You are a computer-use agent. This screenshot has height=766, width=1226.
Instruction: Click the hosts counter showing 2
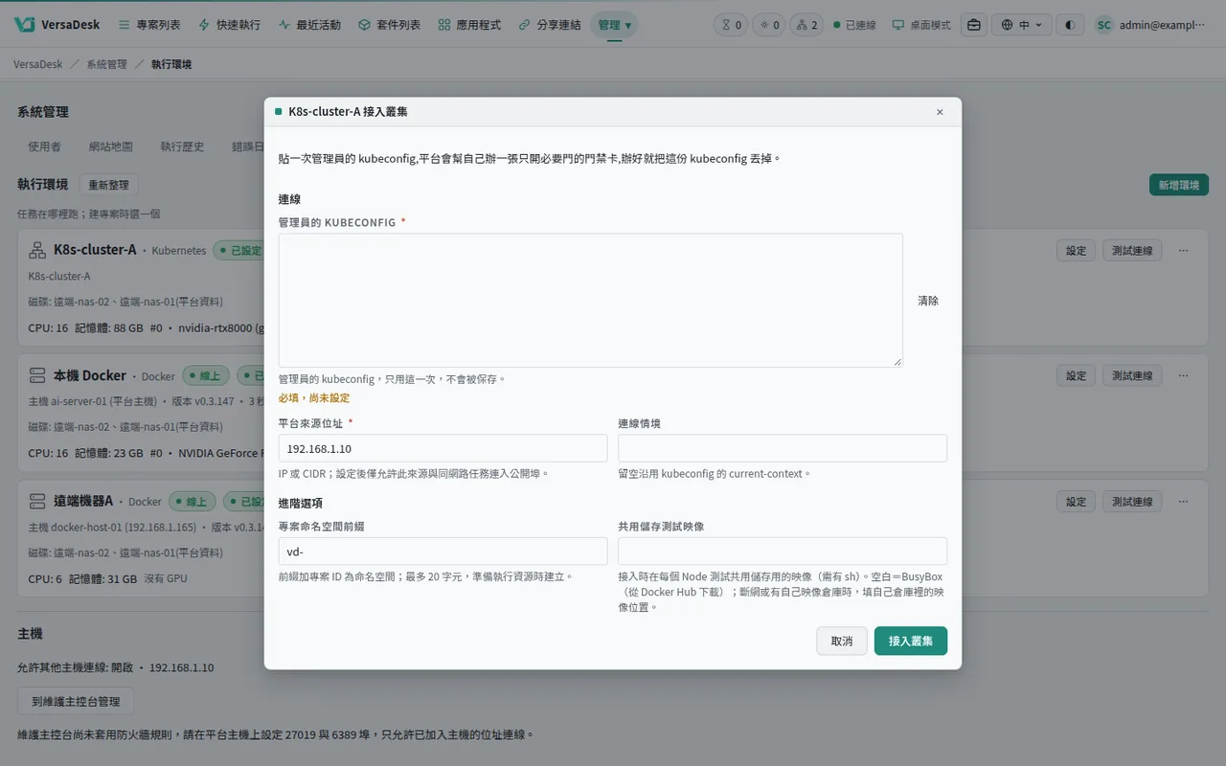pyautogui.click(x=807, y=25)
